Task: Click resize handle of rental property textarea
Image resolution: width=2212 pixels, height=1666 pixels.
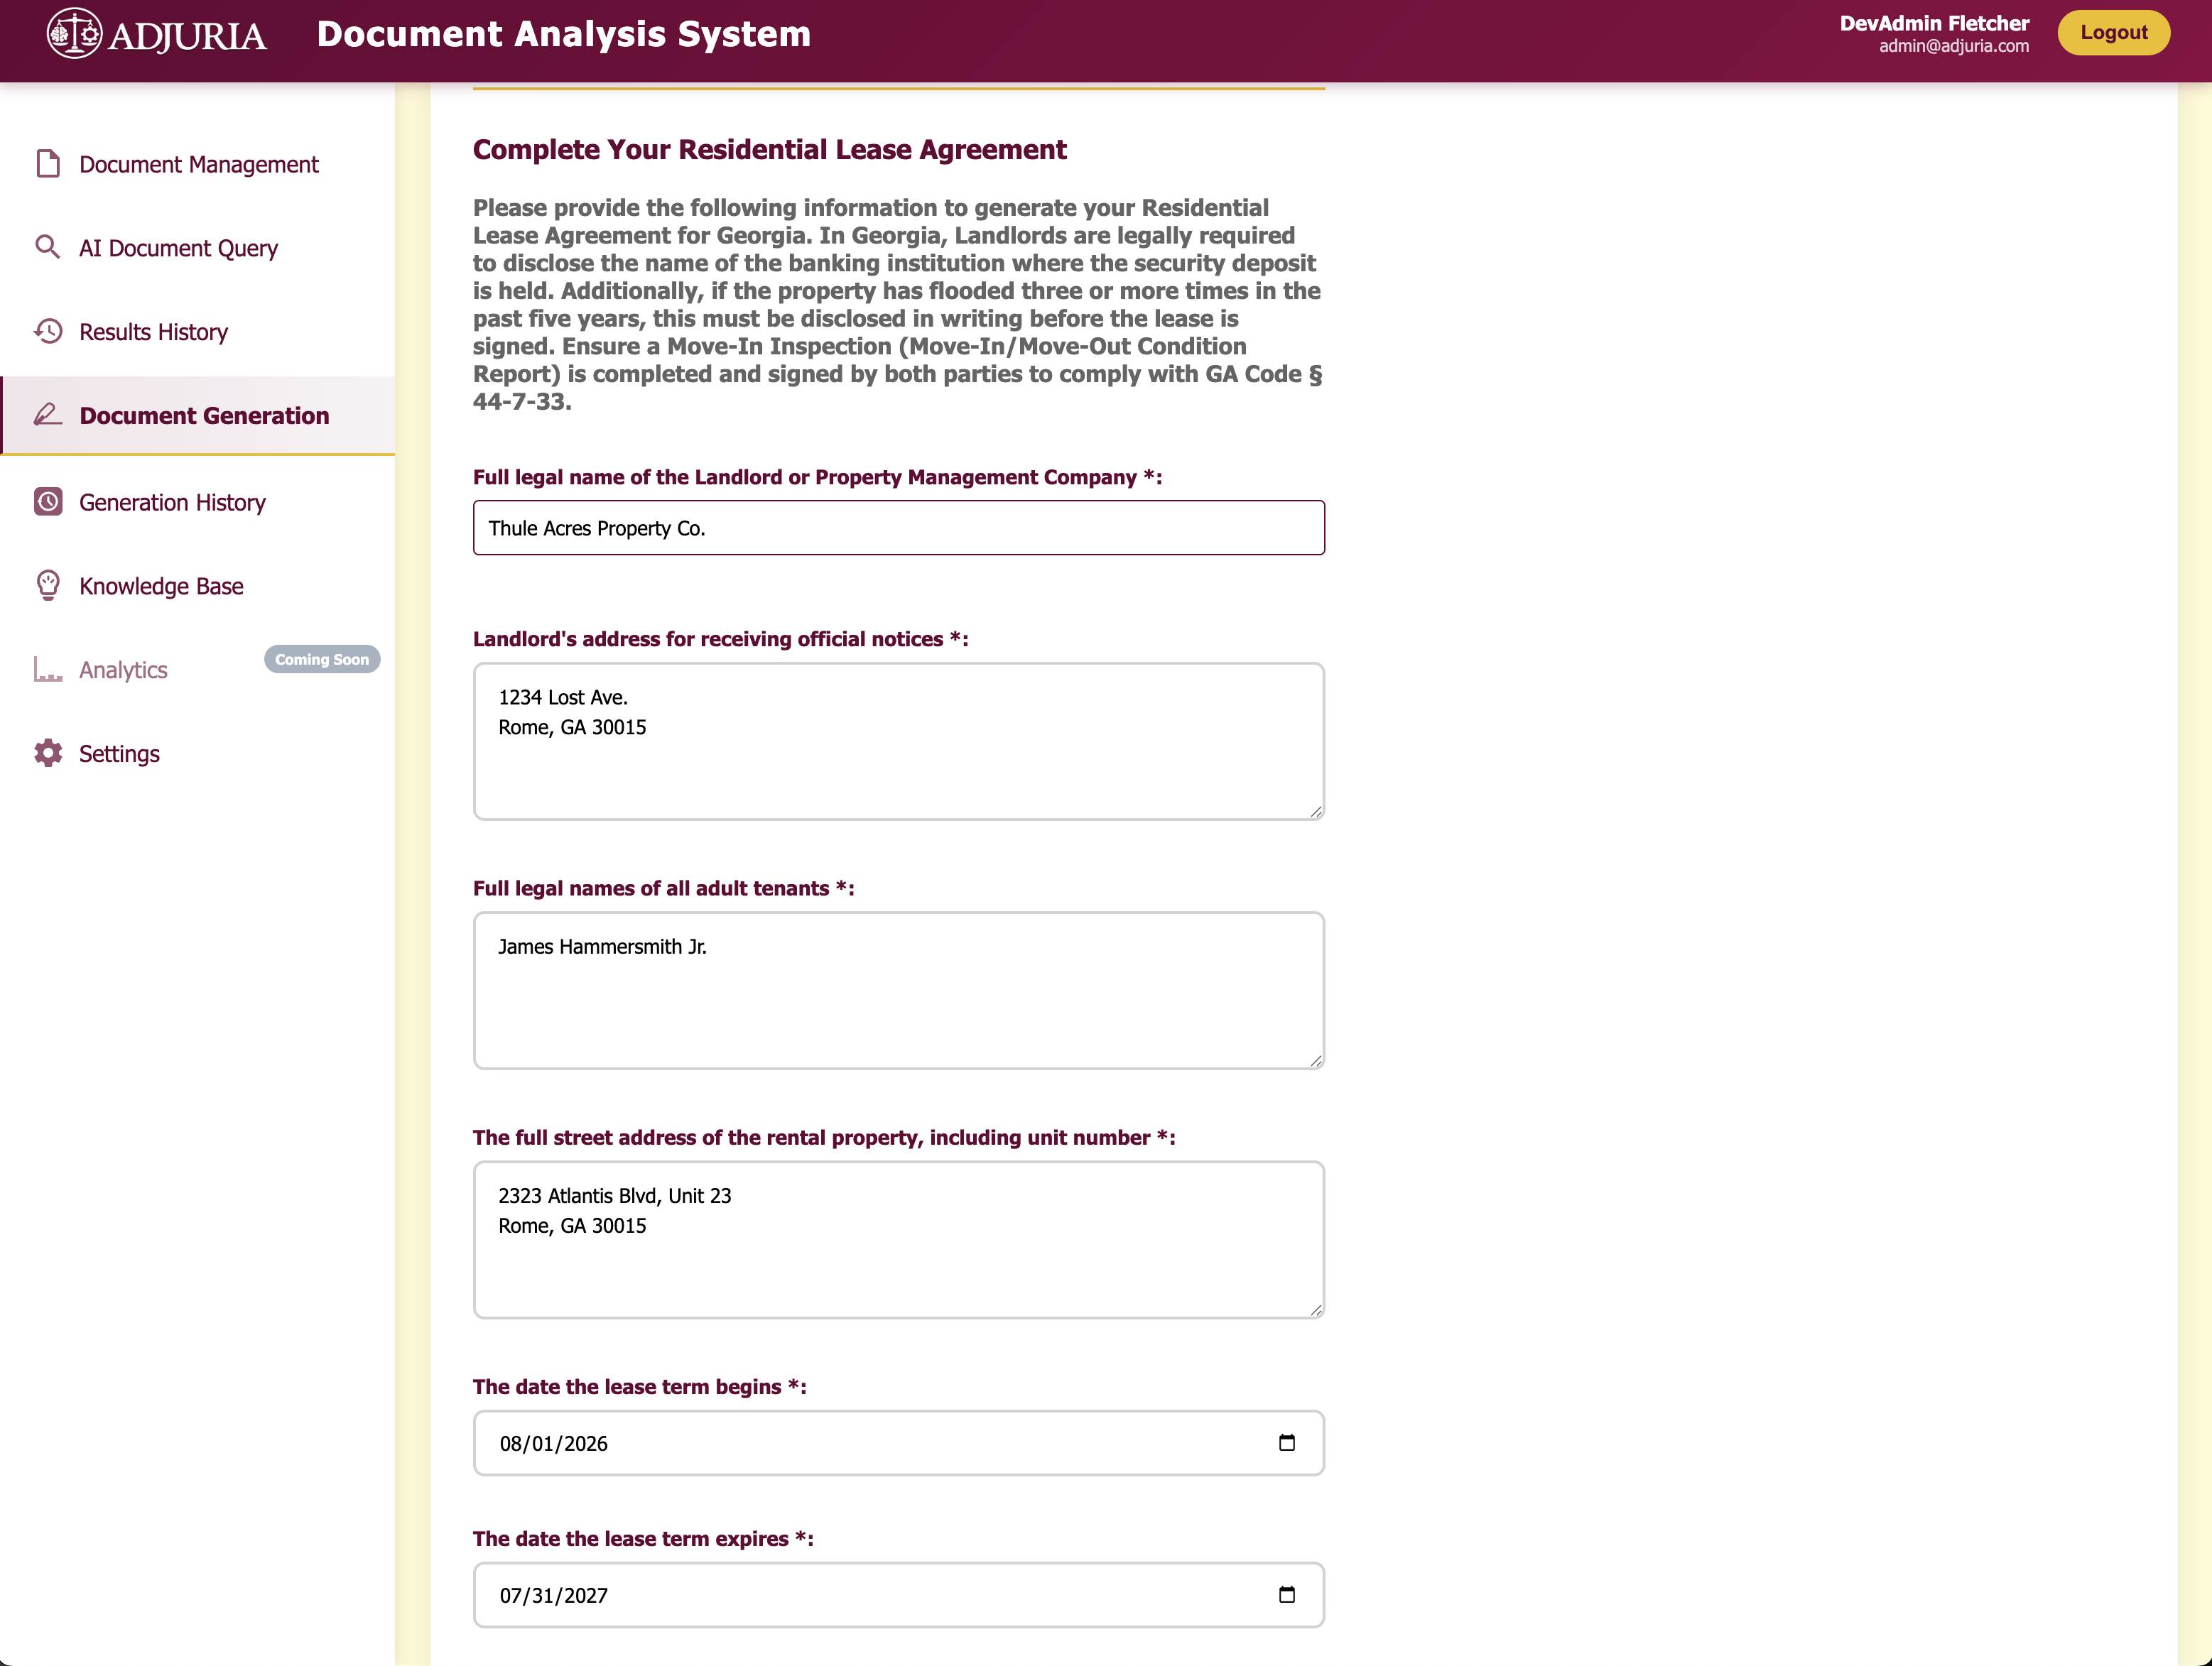Action: click(1316, 1309)
